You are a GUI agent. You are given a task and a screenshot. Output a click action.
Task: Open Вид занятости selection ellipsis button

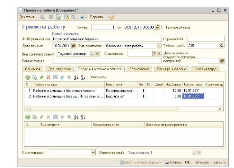click(x=159, y=46)
